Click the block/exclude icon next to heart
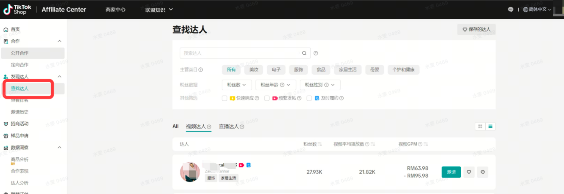 coord(482,172)
